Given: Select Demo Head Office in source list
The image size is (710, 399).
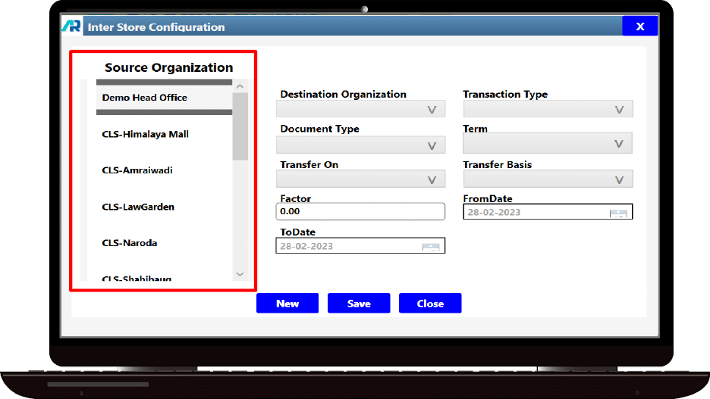Looking at the screenshot, I should 145,98.
